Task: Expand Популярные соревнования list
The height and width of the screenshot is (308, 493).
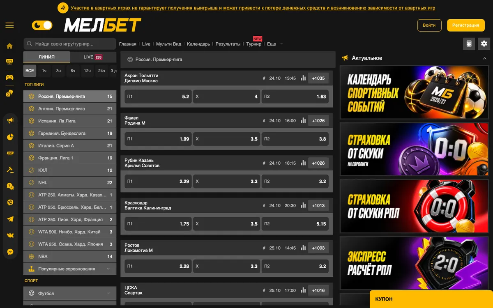Action: tap(70, 269)
